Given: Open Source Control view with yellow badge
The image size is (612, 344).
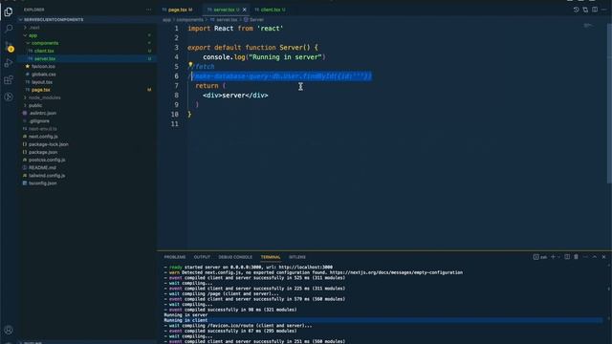Looking at the screenshot, I should [x=9, y=47].
